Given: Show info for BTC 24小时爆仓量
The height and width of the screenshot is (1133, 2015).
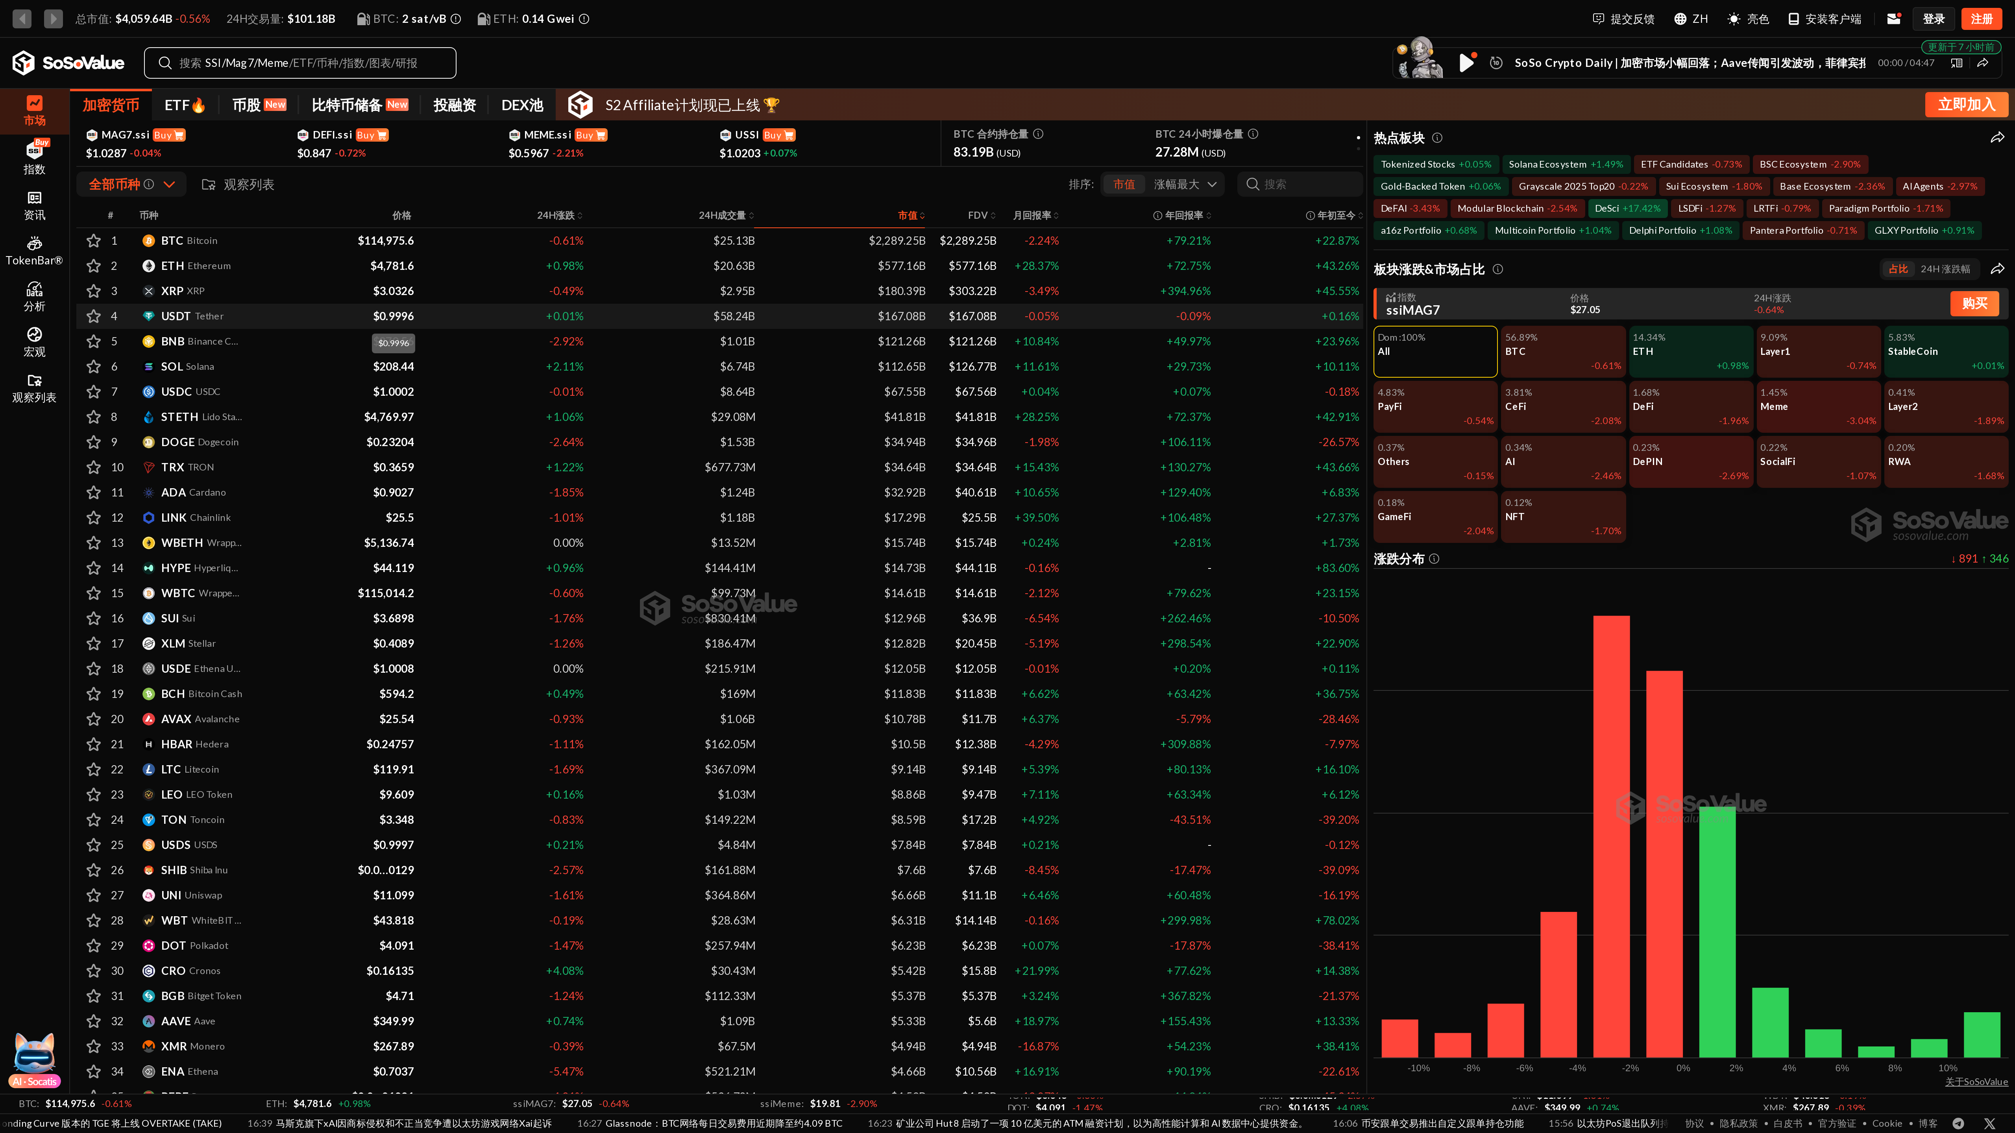Looking at the screenshot, I should click(1253, 134).
